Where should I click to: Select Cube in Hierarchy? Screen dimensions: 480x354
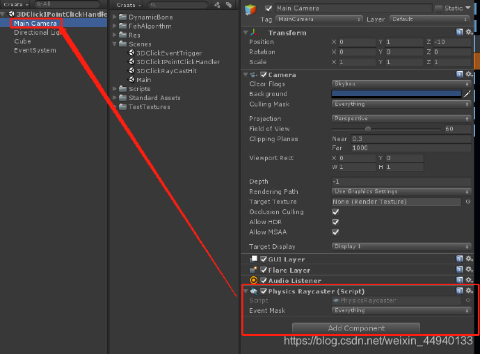click(23, 41)
